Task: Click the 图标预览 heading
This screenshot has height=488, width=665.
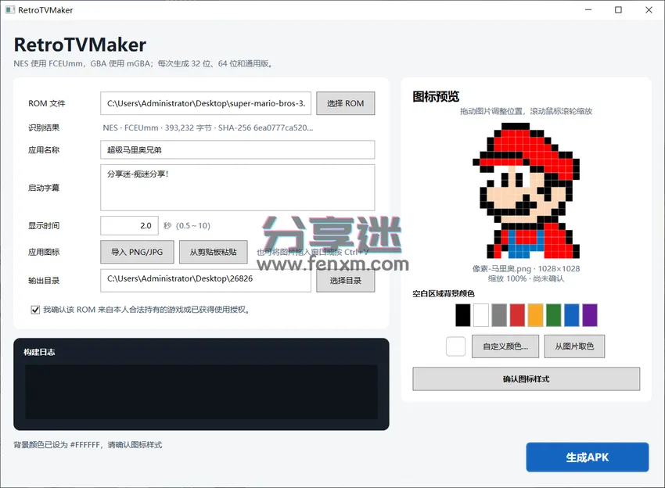Action: (x=436, y=97)
